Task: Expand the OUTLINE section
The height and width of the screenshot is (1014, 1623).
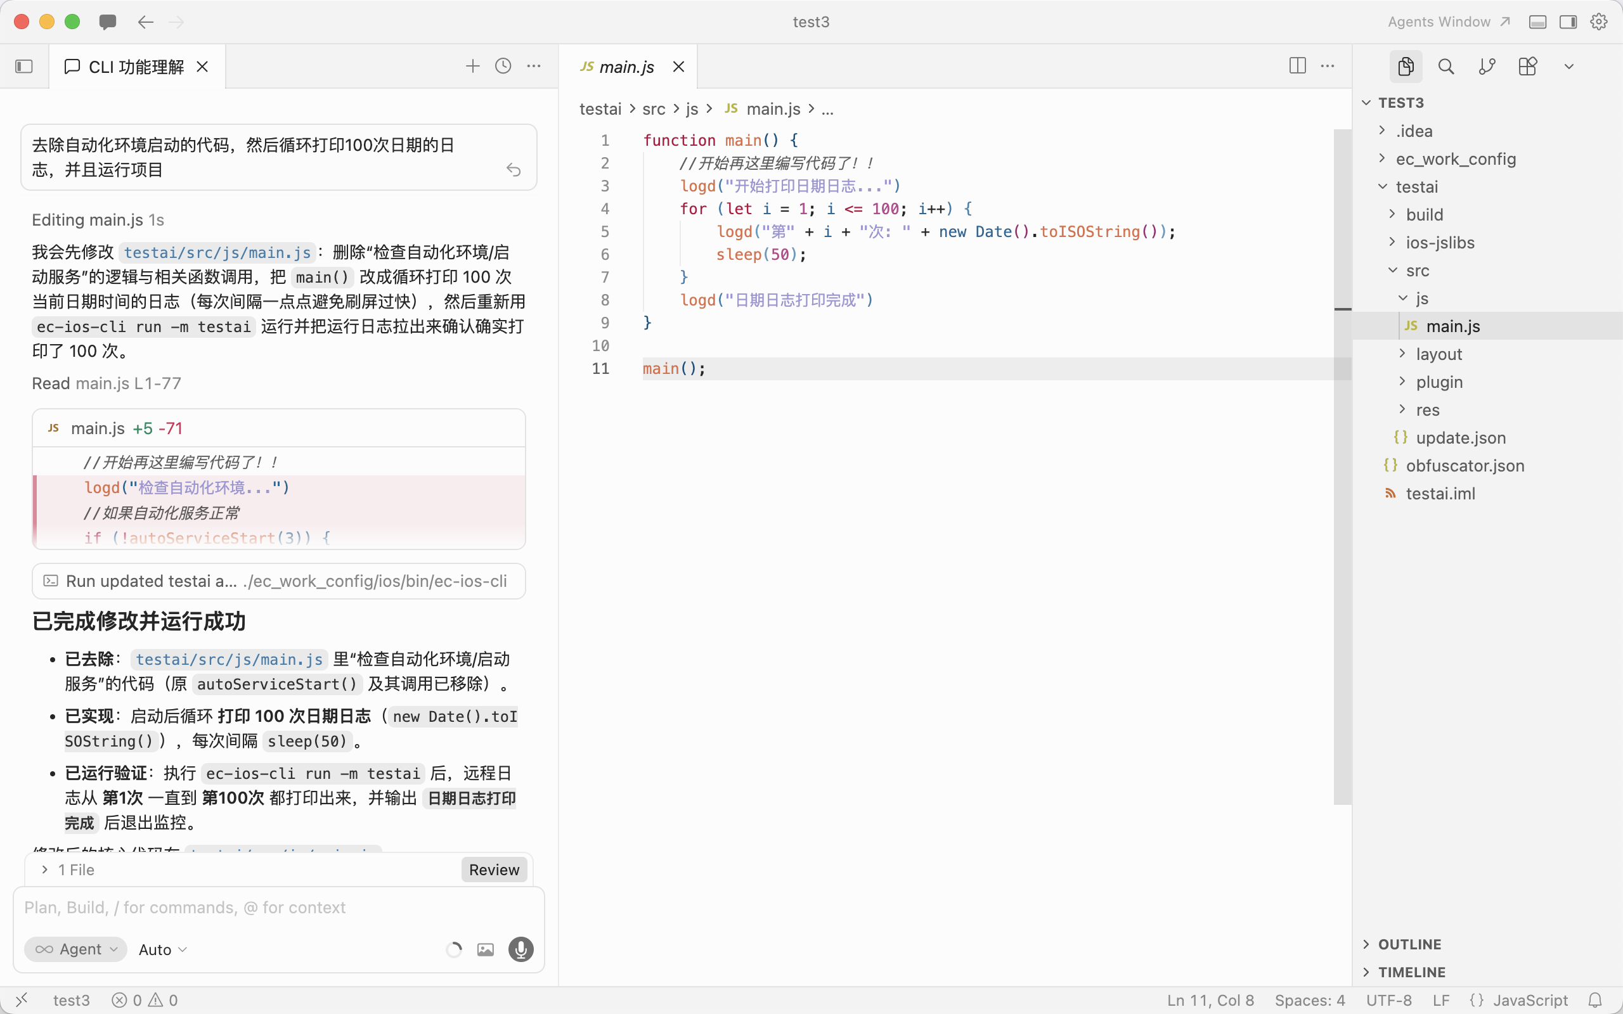Action: tap(1409, 944)
